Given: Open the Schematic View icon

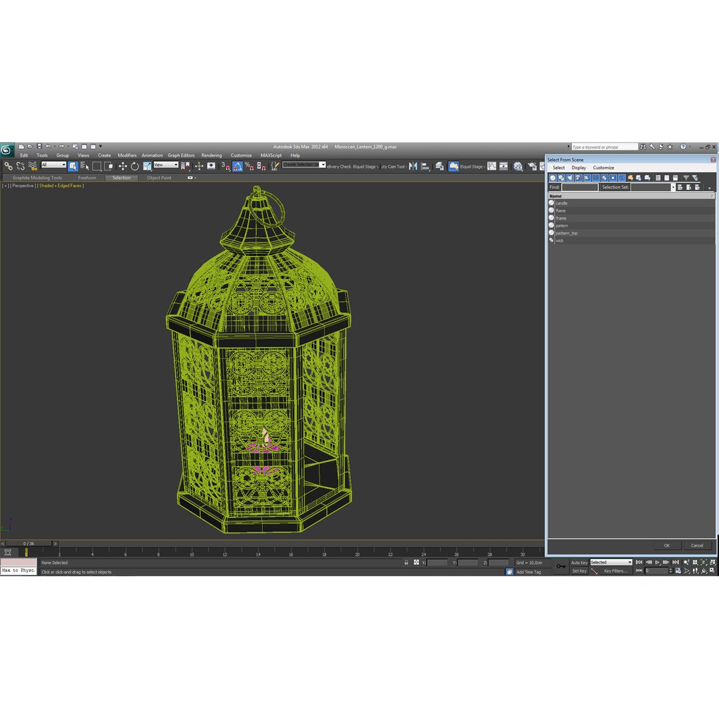Looking at the screenshot, I should click(503, 166).
